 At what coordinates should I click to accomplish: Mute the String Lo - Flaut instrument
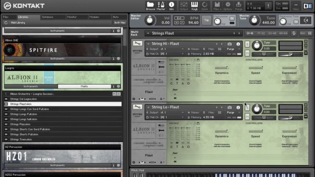247,116
